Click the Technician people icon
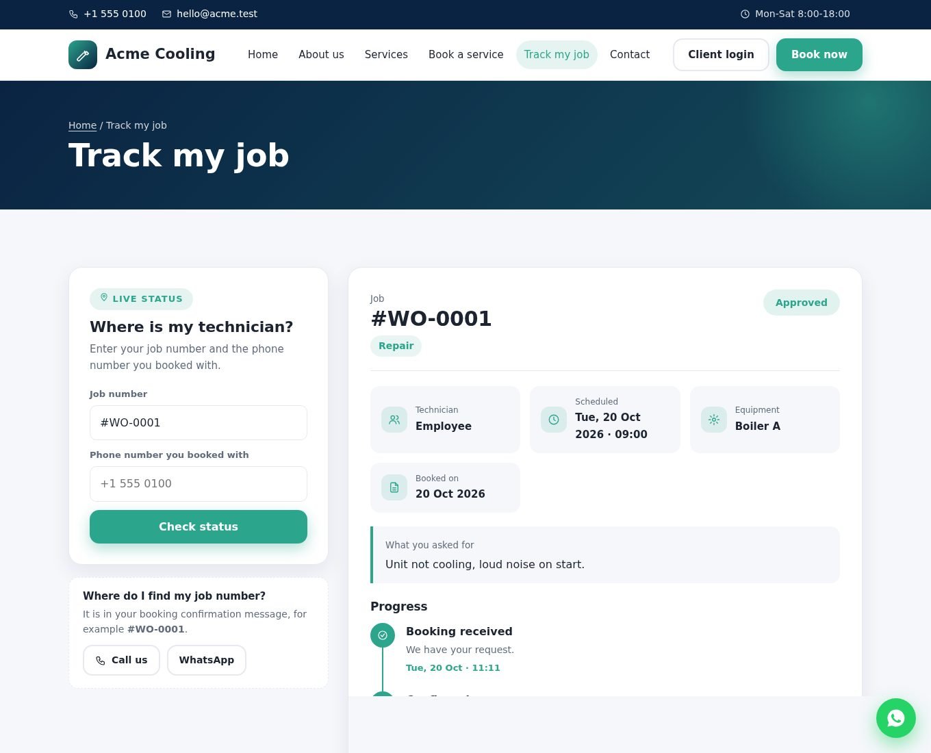This screenshot has width=931, height=753. point(394,420)
